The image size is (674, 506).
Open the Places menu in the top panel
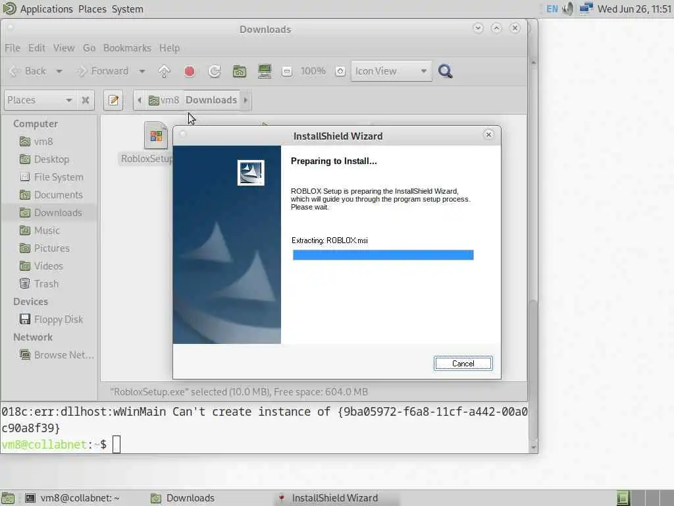(x=92, y=9)
